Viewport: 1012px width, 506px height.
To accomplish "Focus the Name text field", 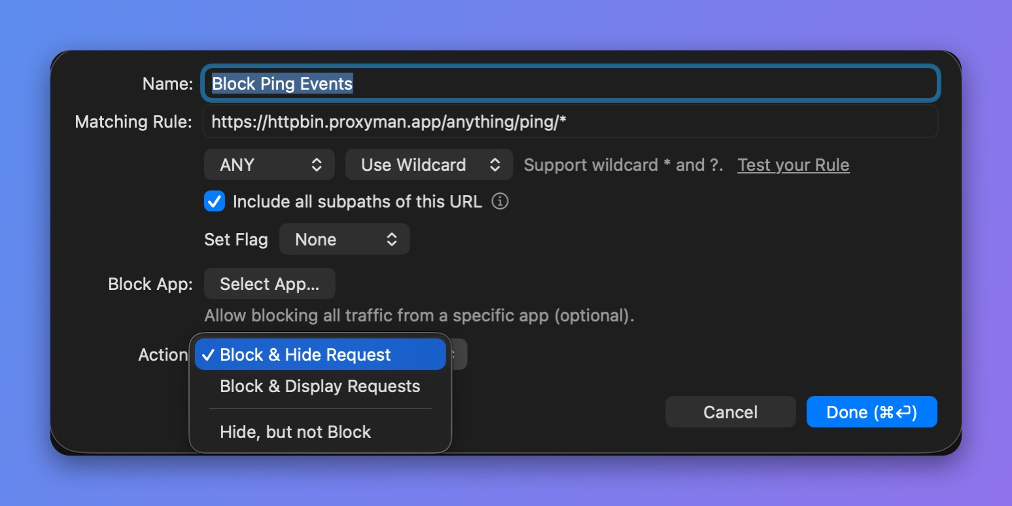I will pyautogui.click(x=570, y=83).
